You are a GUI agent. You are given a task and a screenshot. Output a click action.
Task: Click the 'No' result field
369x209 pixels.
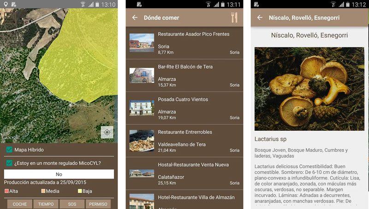pyautogui.click(x=59, y=174)
